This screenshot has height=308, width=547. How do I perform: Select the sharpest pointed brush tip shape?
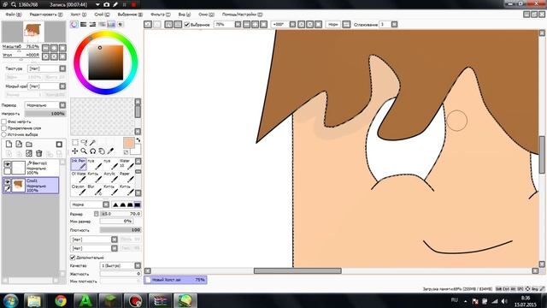tap(115, 204)
